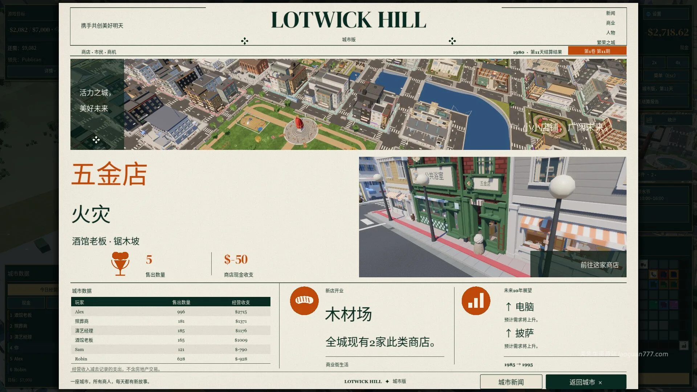Set 4x speed in the background window
Viewport: 697px width, 392px height.
pyautogui.click(x=678, y=62)
